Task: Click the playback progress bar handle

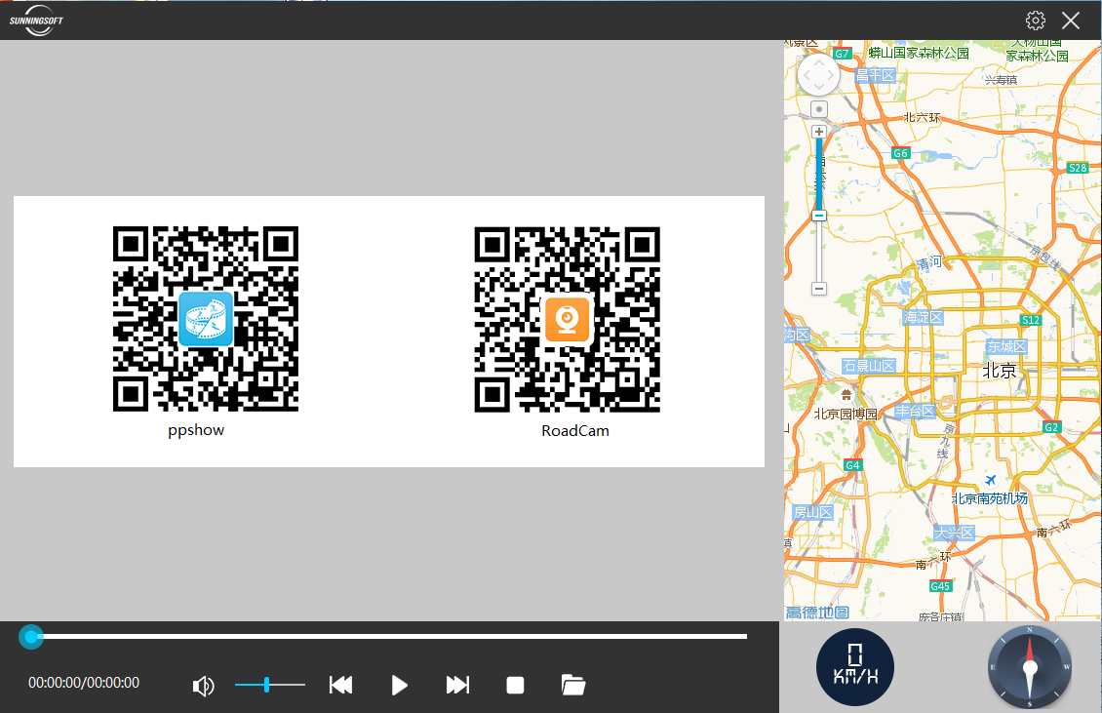Action: point(31,637)
